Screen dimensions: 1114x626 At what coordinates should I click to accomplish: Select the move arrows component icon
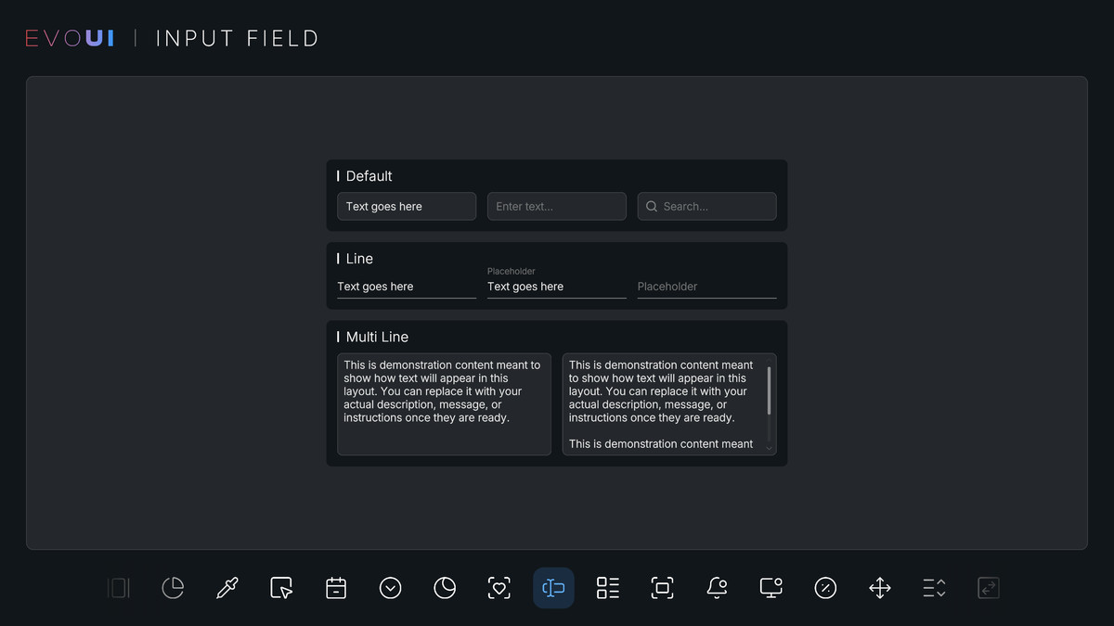tap(879, 588)
